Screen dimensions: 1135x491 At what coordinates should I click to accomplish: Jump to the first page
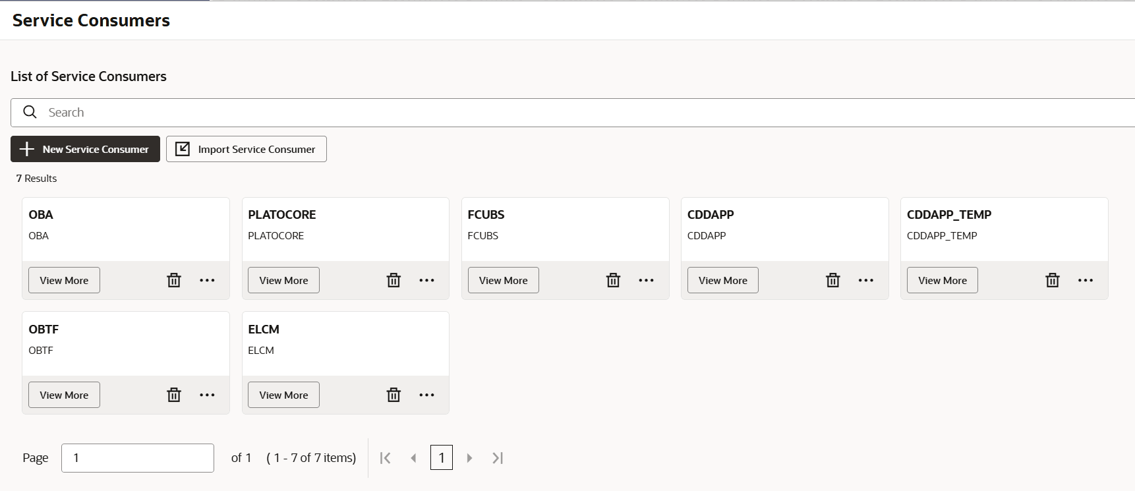point(386,458)
